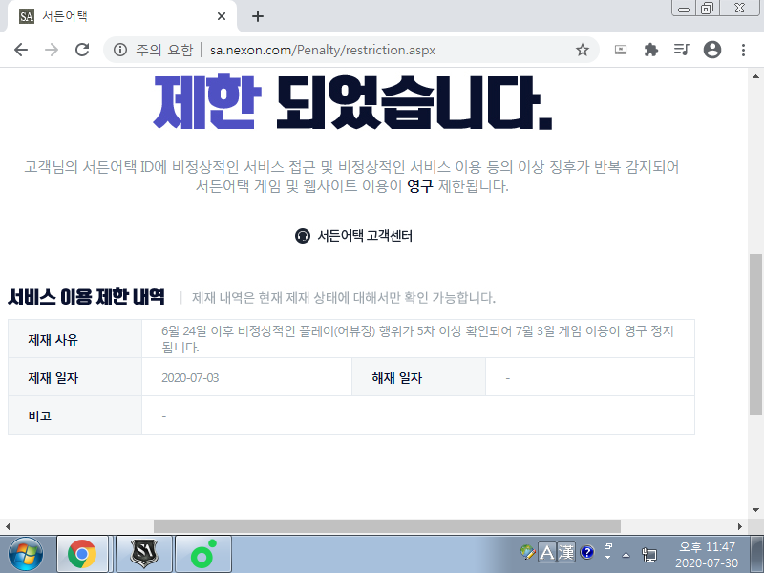Toggle the IME A input mode
Viewport: 764px width, 573px height.
(547, 552)
